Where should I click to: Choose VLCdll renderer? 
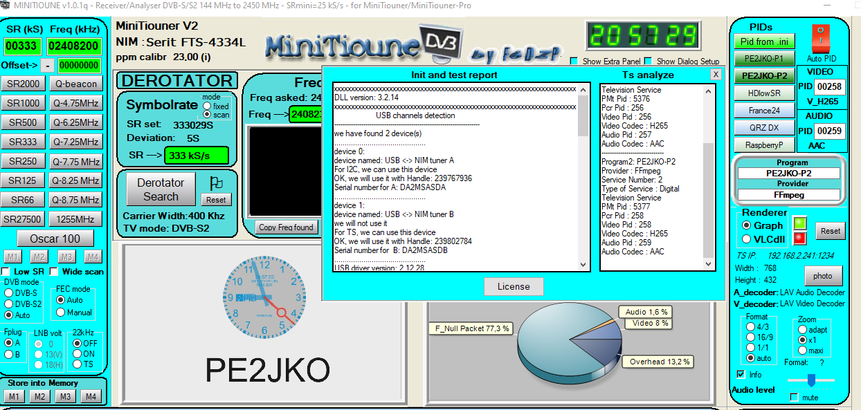coord(746,239)
